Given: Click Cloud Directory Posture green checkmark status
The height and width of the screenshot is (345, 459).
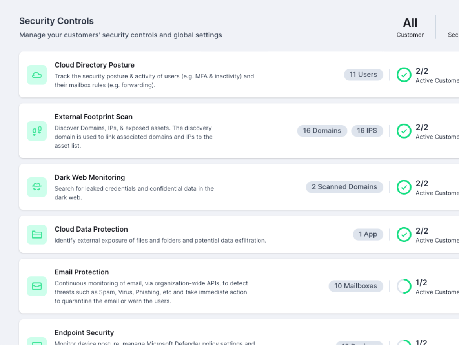Looking at the screenshot, I should [404, 75].
